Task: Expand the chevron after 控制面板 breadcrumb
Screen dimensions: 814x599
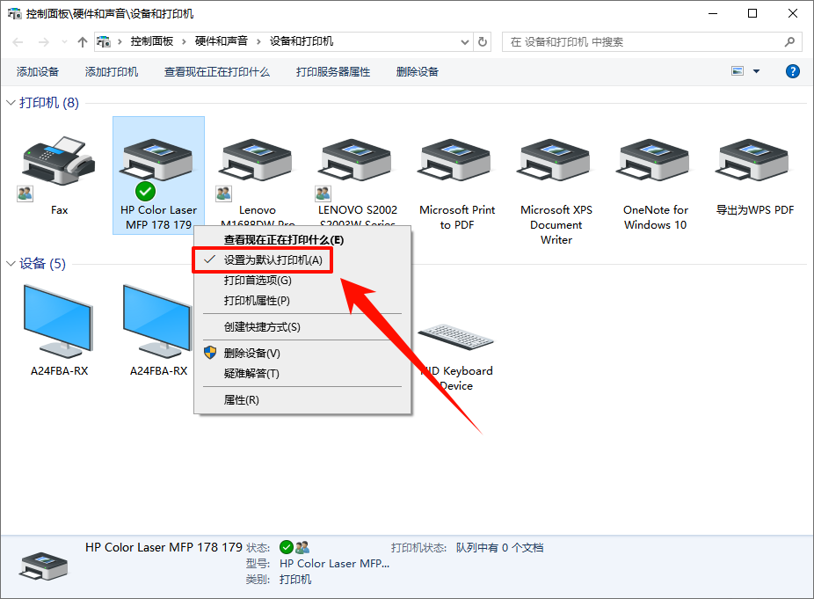Action: tap(184, 42)
